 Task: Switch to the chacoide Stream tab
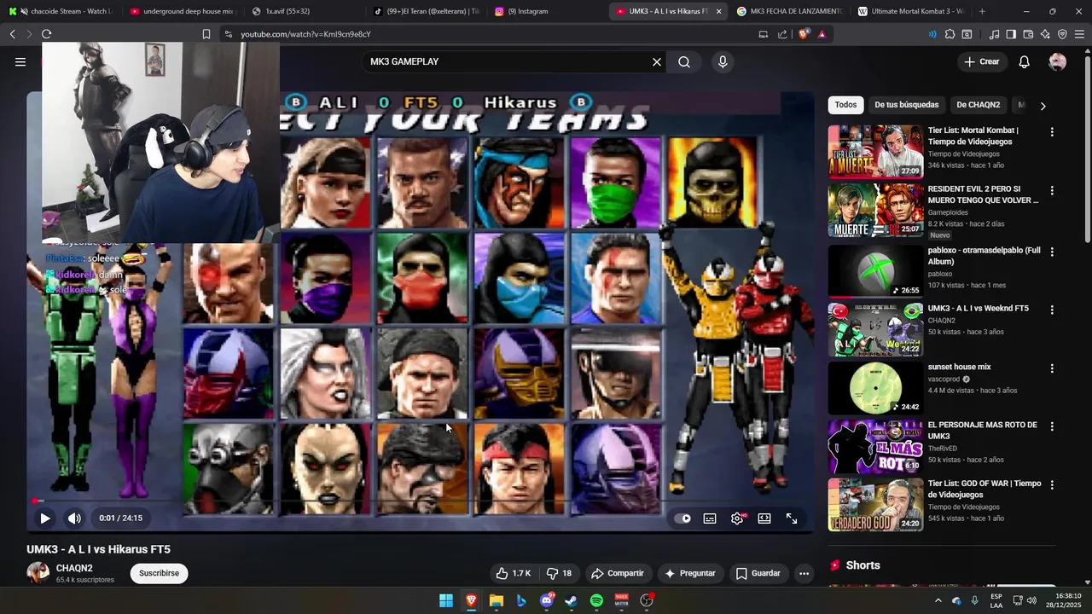pos(60,11)
